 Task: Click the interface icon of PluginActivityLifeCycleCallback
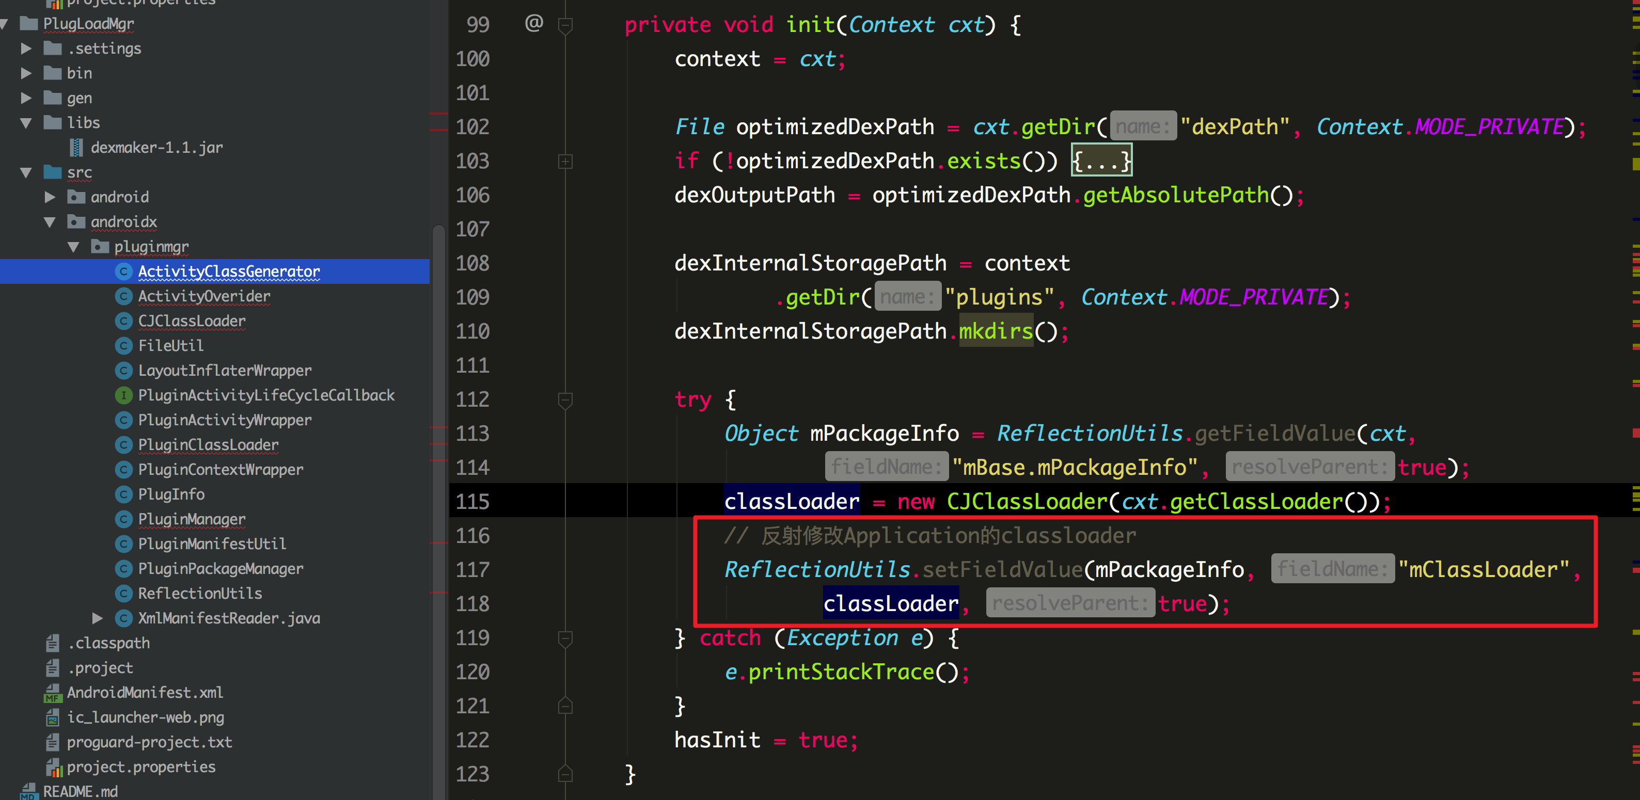123,395
